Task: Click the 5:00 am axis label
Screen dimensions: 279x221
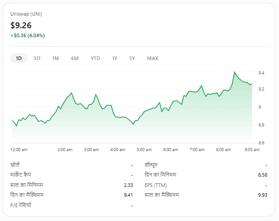Action: click(x=144, y=150)
